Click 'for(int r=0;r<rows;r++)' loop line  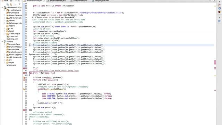tap(42, 73)
